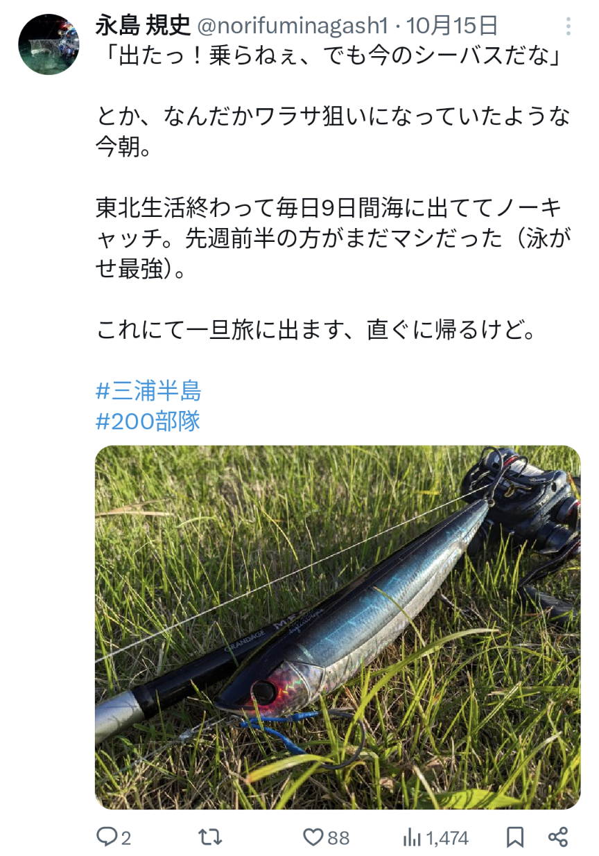Tap the 88 likes count
Screen dimensions: 599x856
click(338, 838)
